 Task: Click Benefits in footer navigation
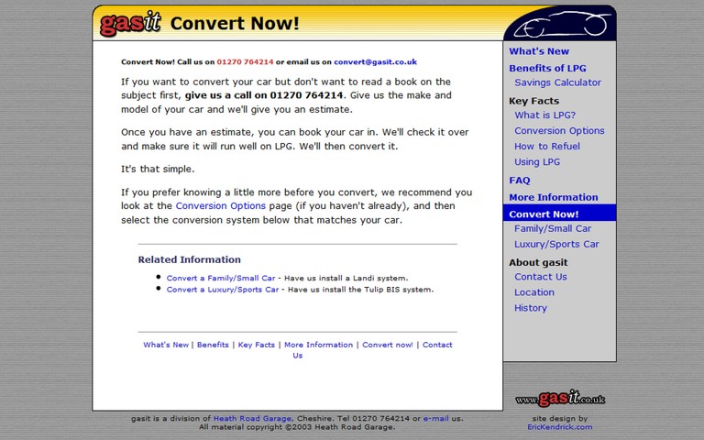tap(213, 345)
